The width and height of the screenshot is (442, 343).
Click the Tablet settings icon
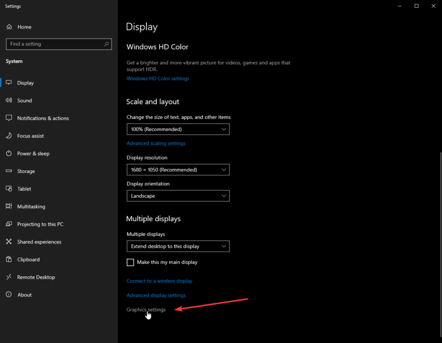point(8,189)
